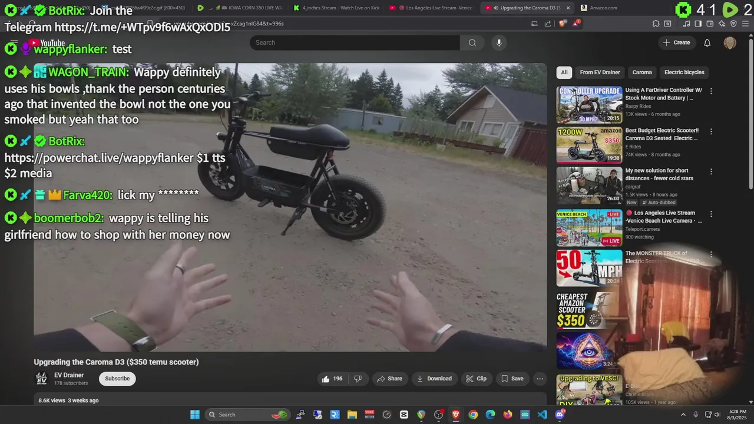Select the From EV Drainer chip

click(x=600, y=72)
